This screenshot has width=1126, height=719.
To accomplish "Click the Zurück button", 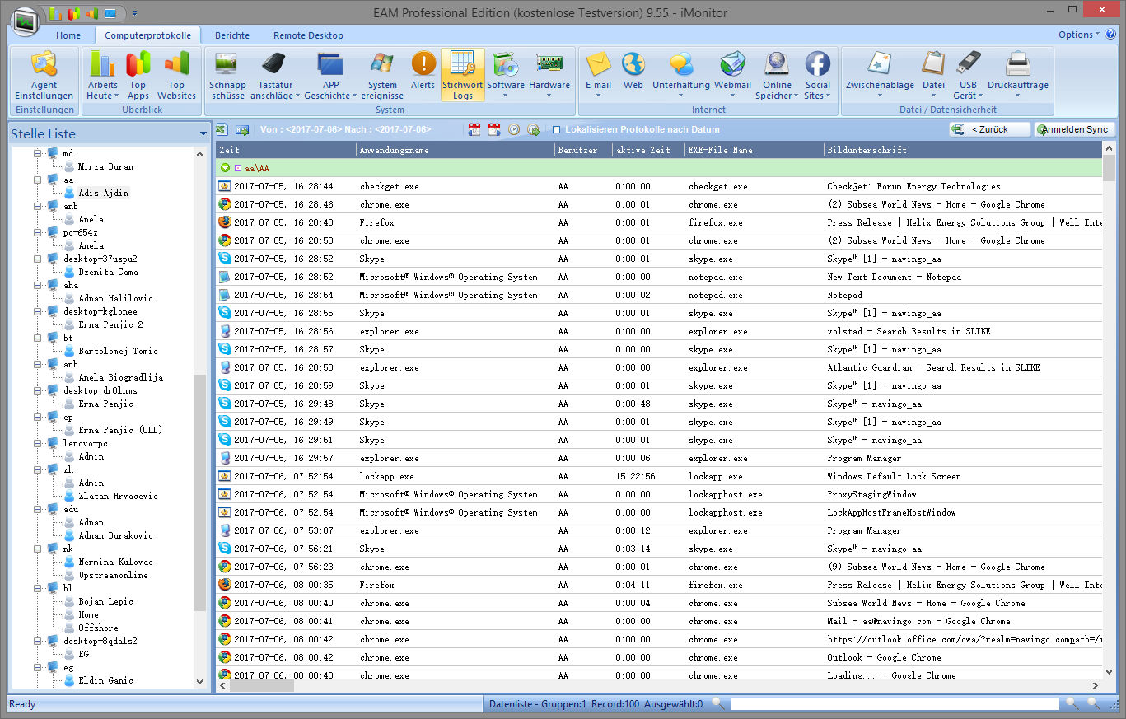I will (x=989, y=129).
